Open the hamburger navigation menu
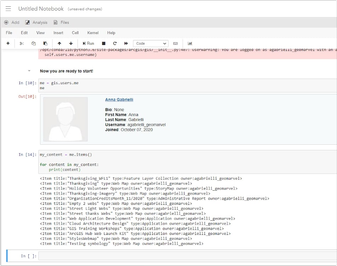 point(8,9)
